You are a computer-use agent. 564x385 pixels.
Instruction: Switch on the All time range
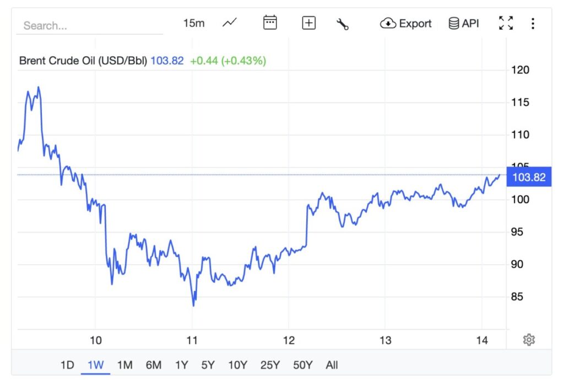pos(332,365)
